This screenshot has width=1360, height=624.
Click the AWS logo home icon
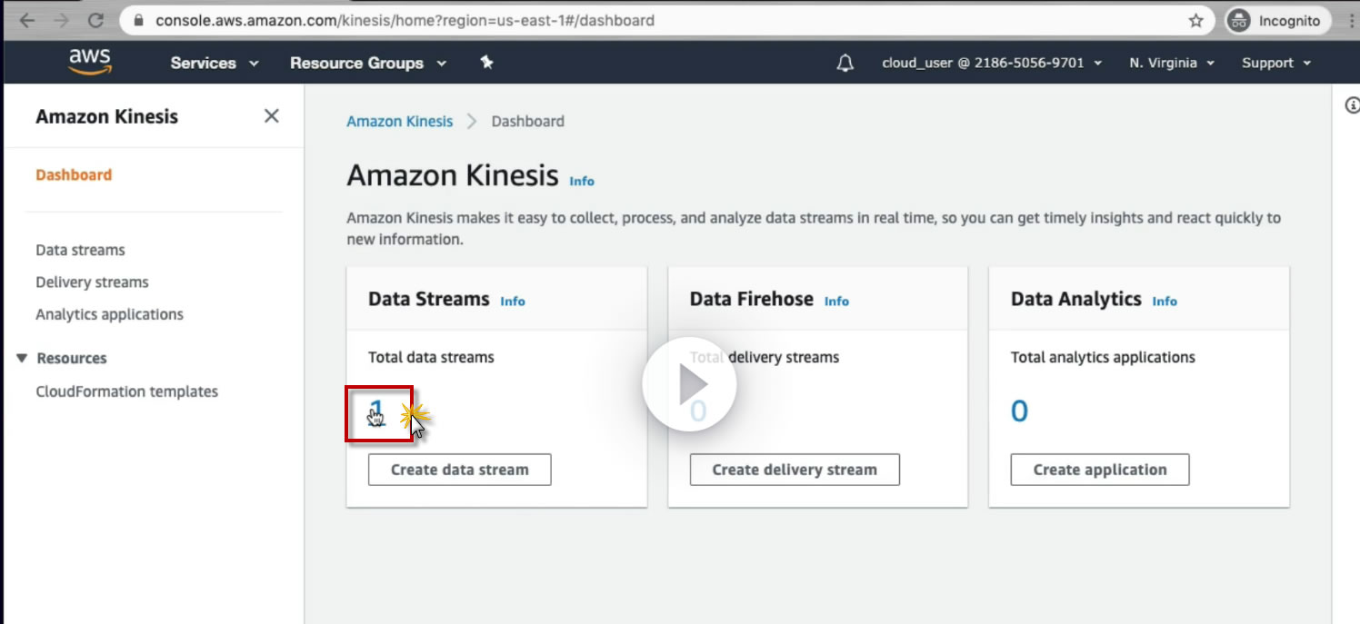tap(89, 62)
